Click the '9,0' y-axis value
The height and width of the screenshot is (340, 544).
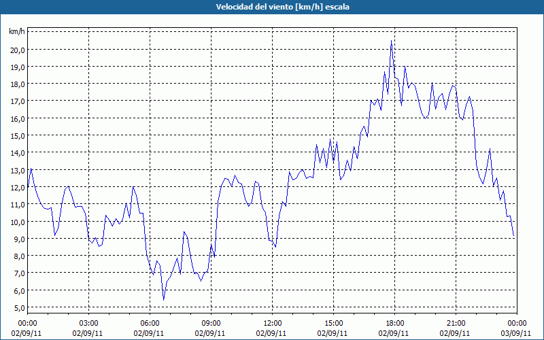(20, 239)
